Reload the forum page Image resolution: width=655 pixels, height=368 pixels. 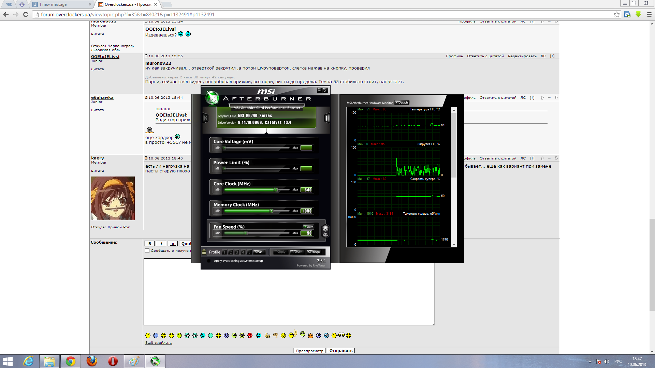coord(26,14)
